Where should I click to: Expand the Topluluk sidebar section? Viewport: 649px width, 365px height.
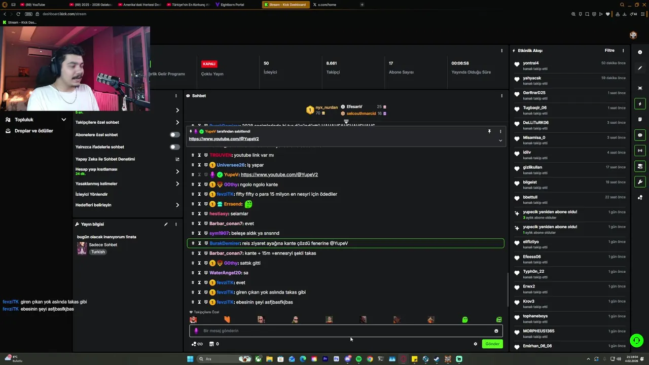coord(63,120)
